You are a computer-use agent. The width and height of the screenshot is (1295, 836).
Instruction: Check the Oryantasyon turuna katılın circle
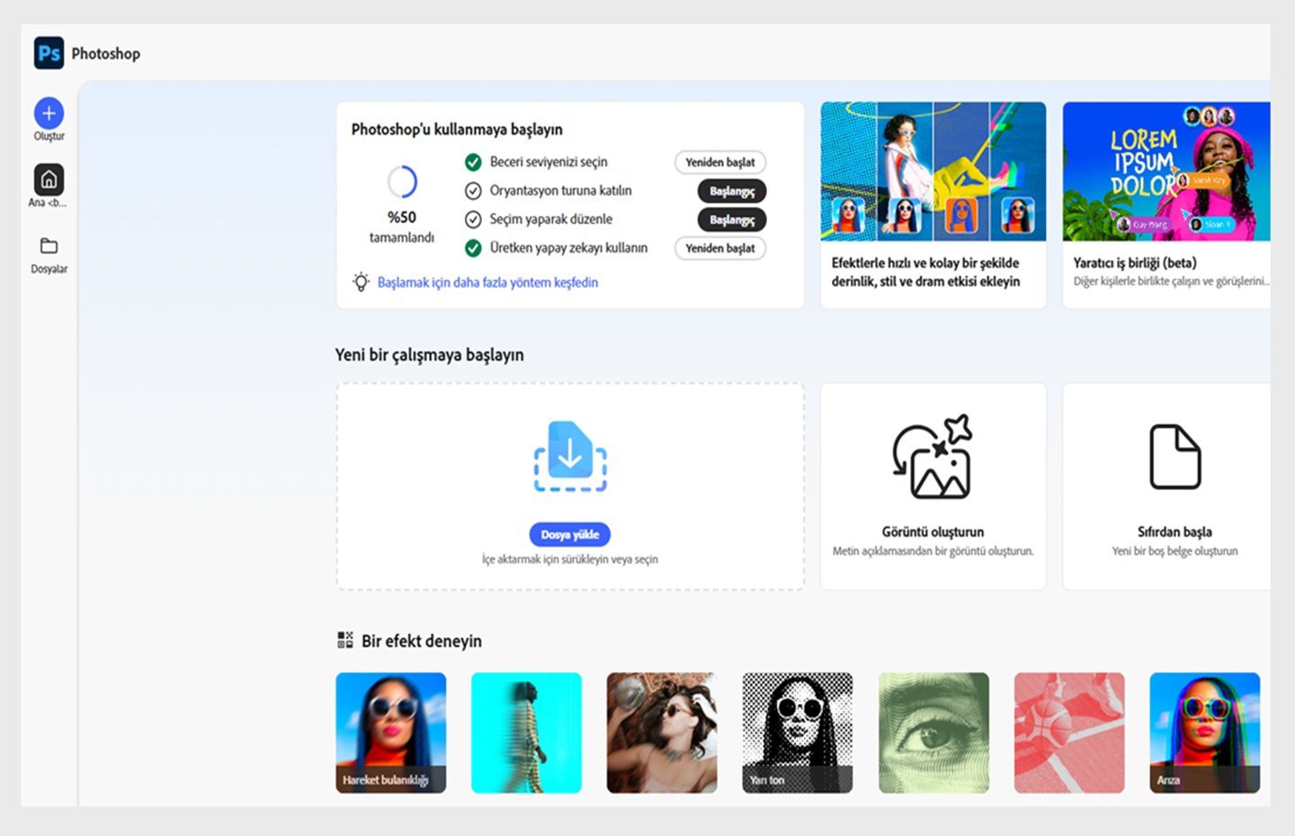pos(472,191)
